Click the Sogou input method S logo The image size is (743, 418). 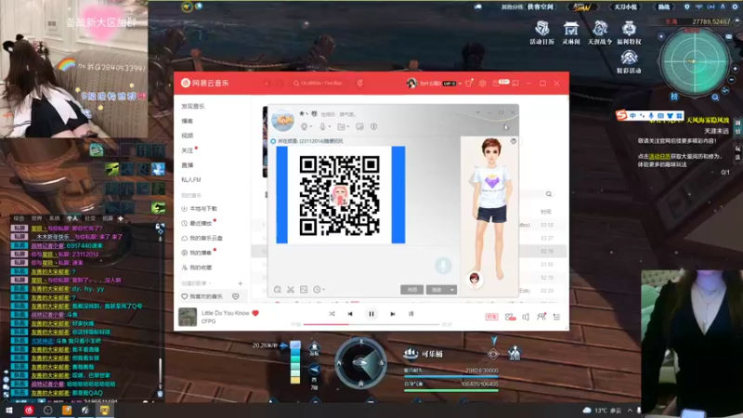pyautogui.click(x=621, y=115)
